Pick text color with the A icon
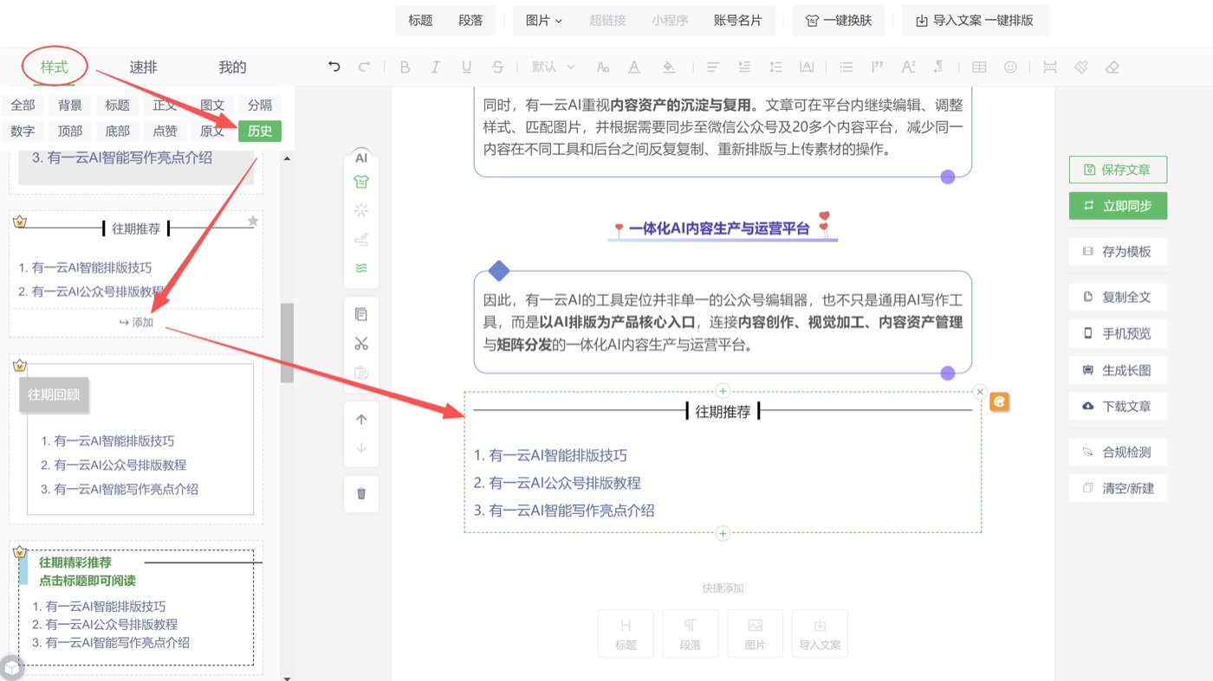 point(634,67)
